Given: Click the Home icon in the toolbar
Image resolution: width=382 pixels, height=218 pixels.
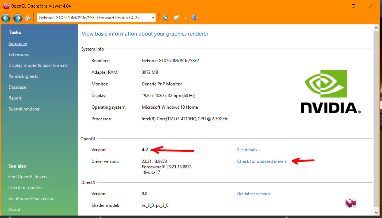Looking at the screenshot, I should (x=28, y=18).
